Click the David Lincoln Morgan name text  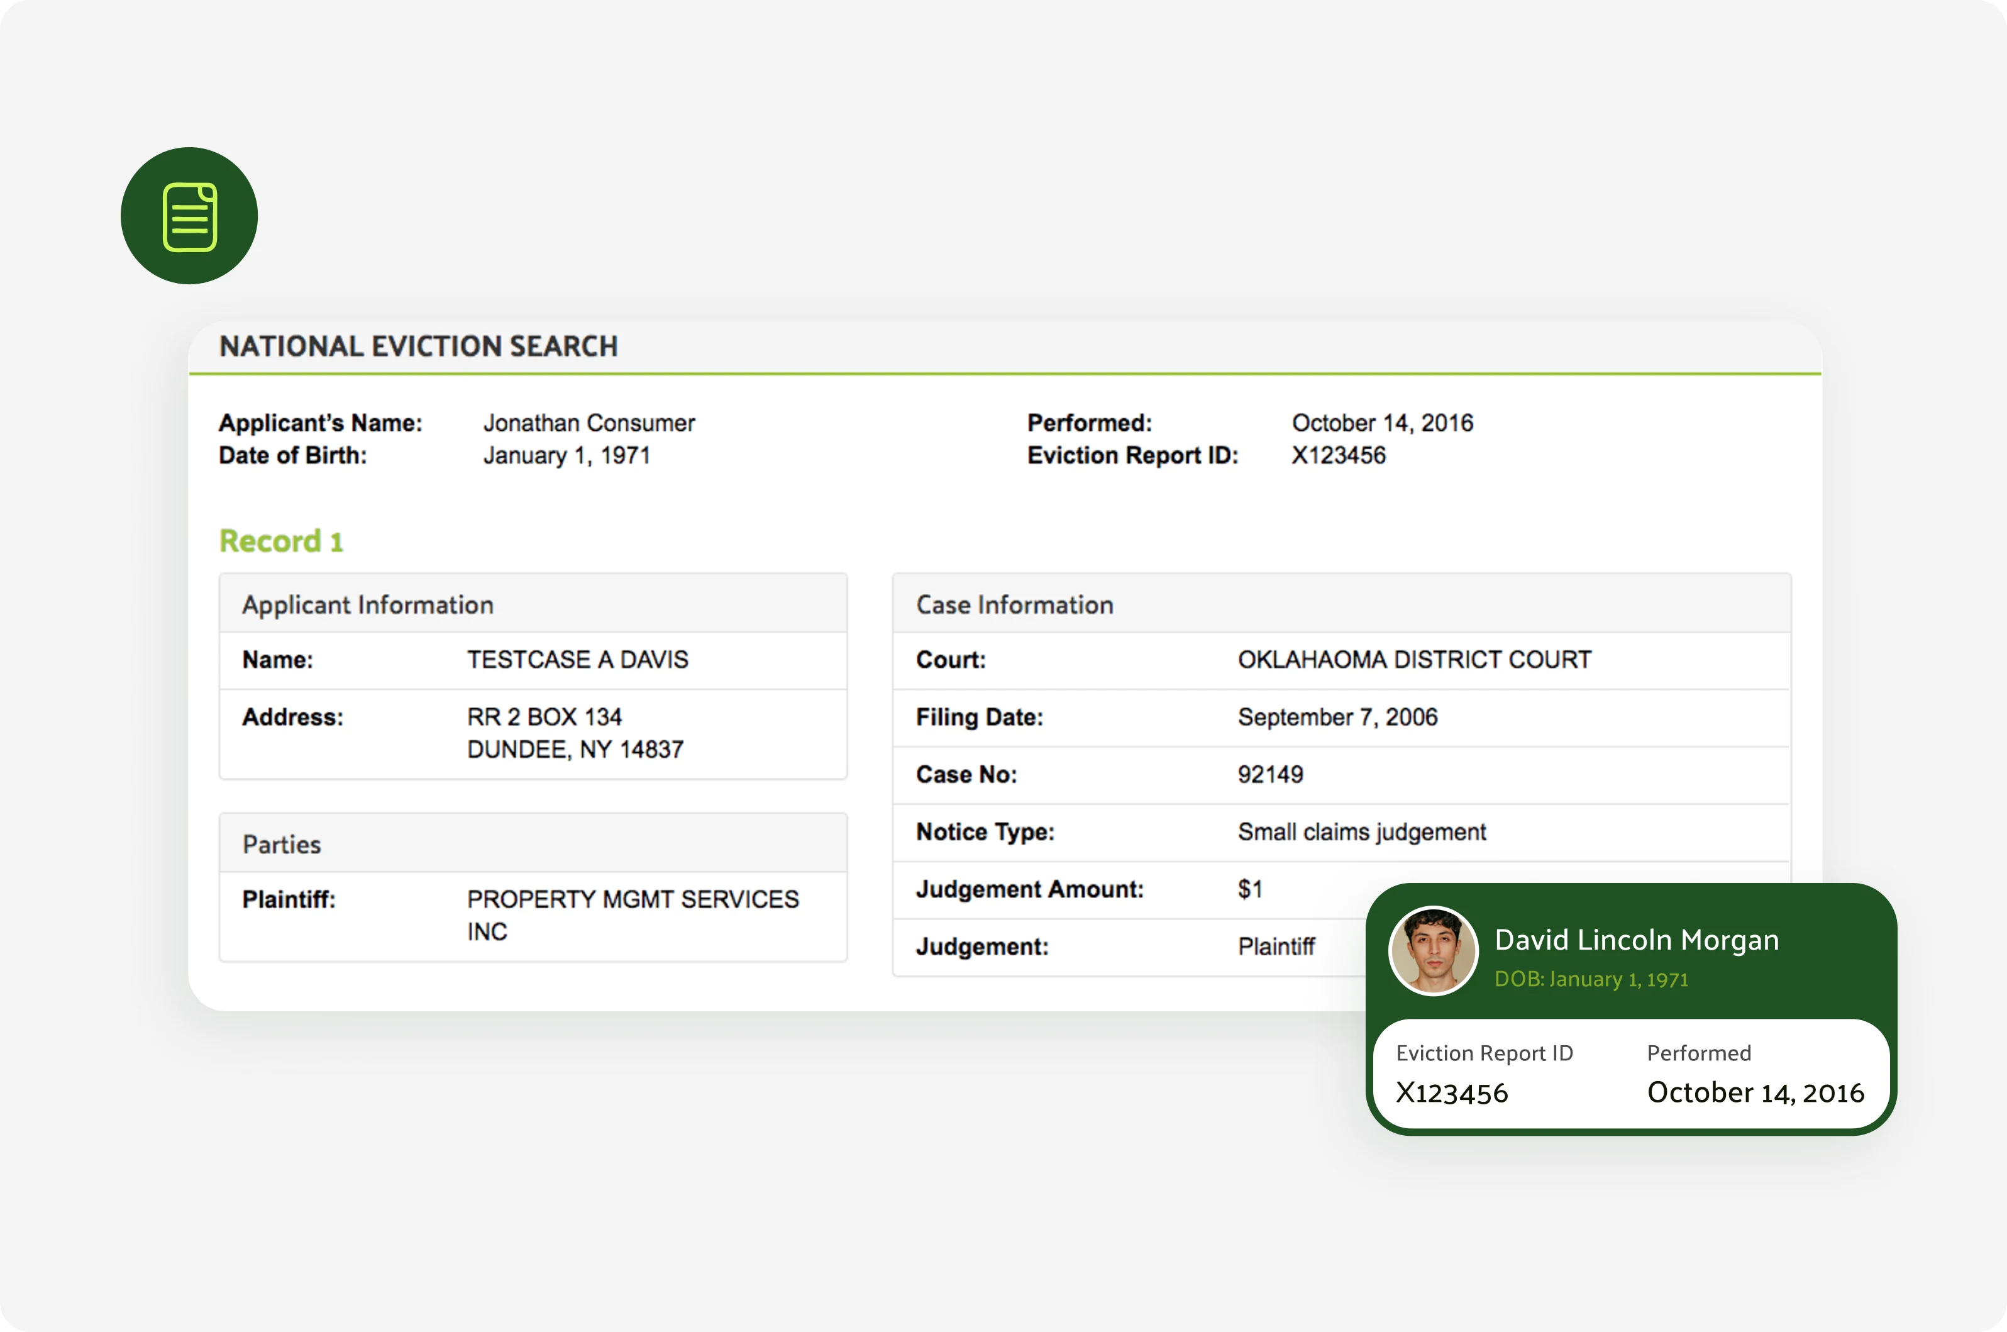click(1636, 940)
